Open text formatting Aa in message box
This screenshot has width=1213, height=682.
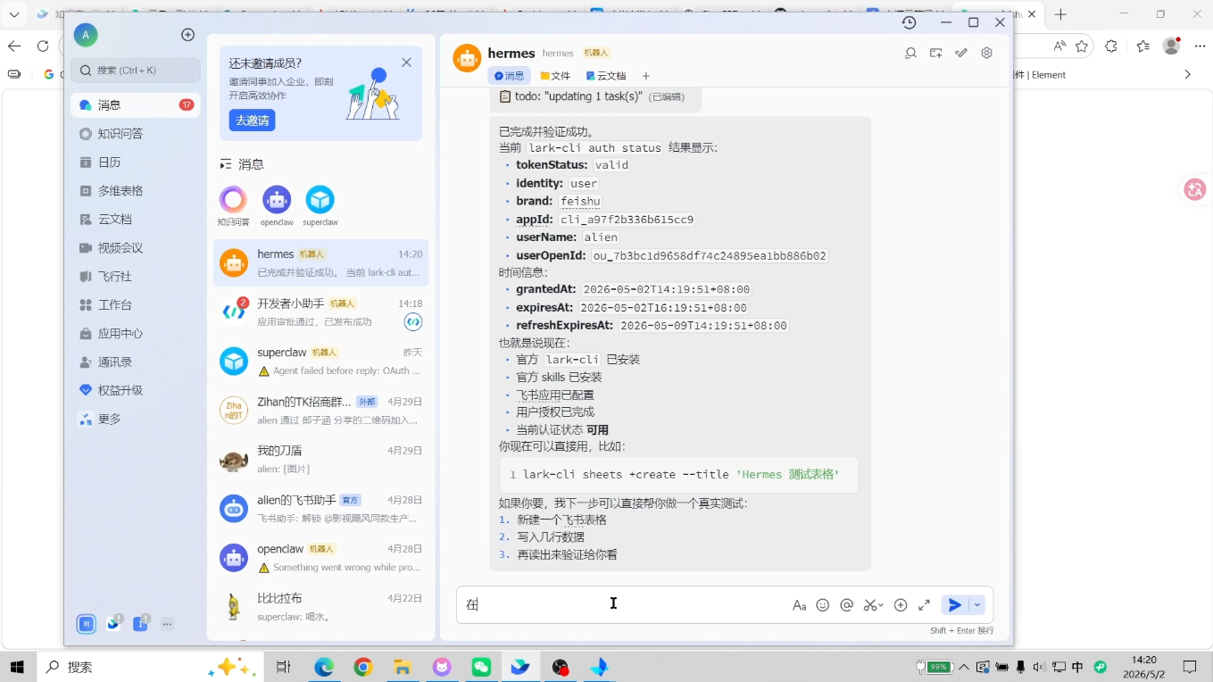coord(799,605)
